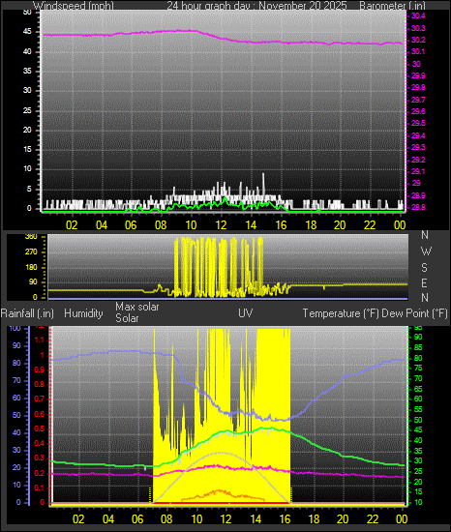Click the 55 green temperature axis value
This screenshot has height=532, width=451.
click(418, 409)
